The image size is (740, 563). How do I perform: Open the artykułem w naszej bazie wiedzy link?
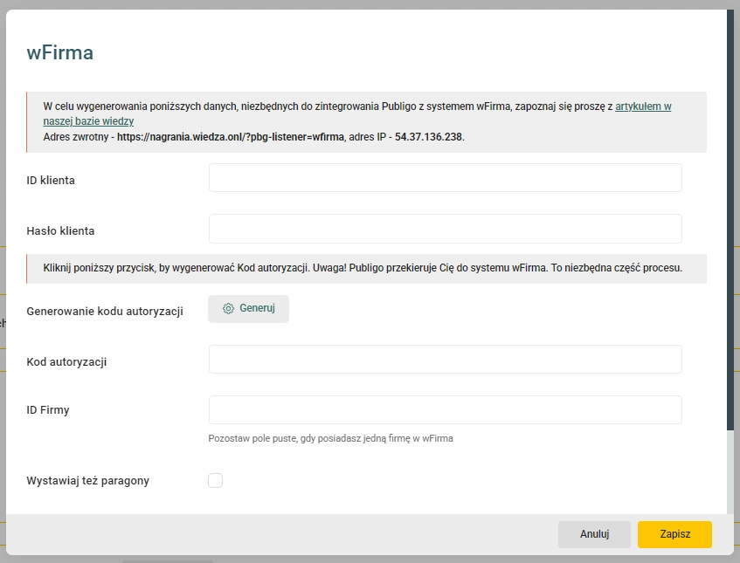tap(643, 106)
